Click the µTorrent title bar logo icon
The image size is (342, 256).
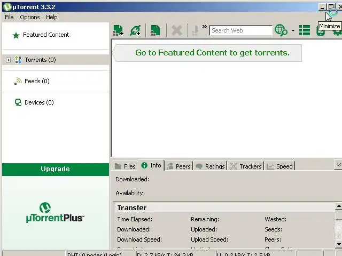point(7,7)
